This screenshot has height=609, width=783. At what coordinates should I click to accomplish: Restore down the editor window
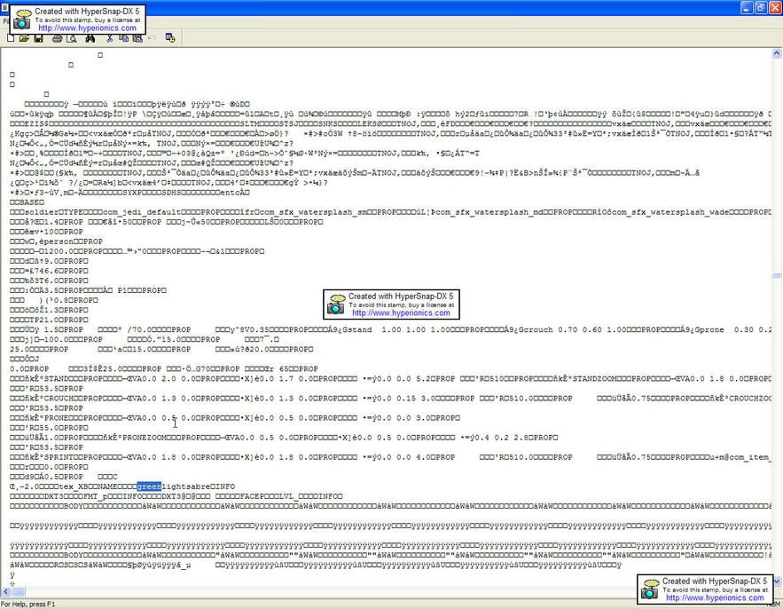[761, 7]
